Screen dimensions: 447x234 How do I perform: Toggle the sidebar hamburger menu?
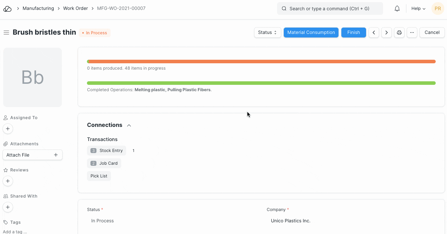(x=6, y=33)
